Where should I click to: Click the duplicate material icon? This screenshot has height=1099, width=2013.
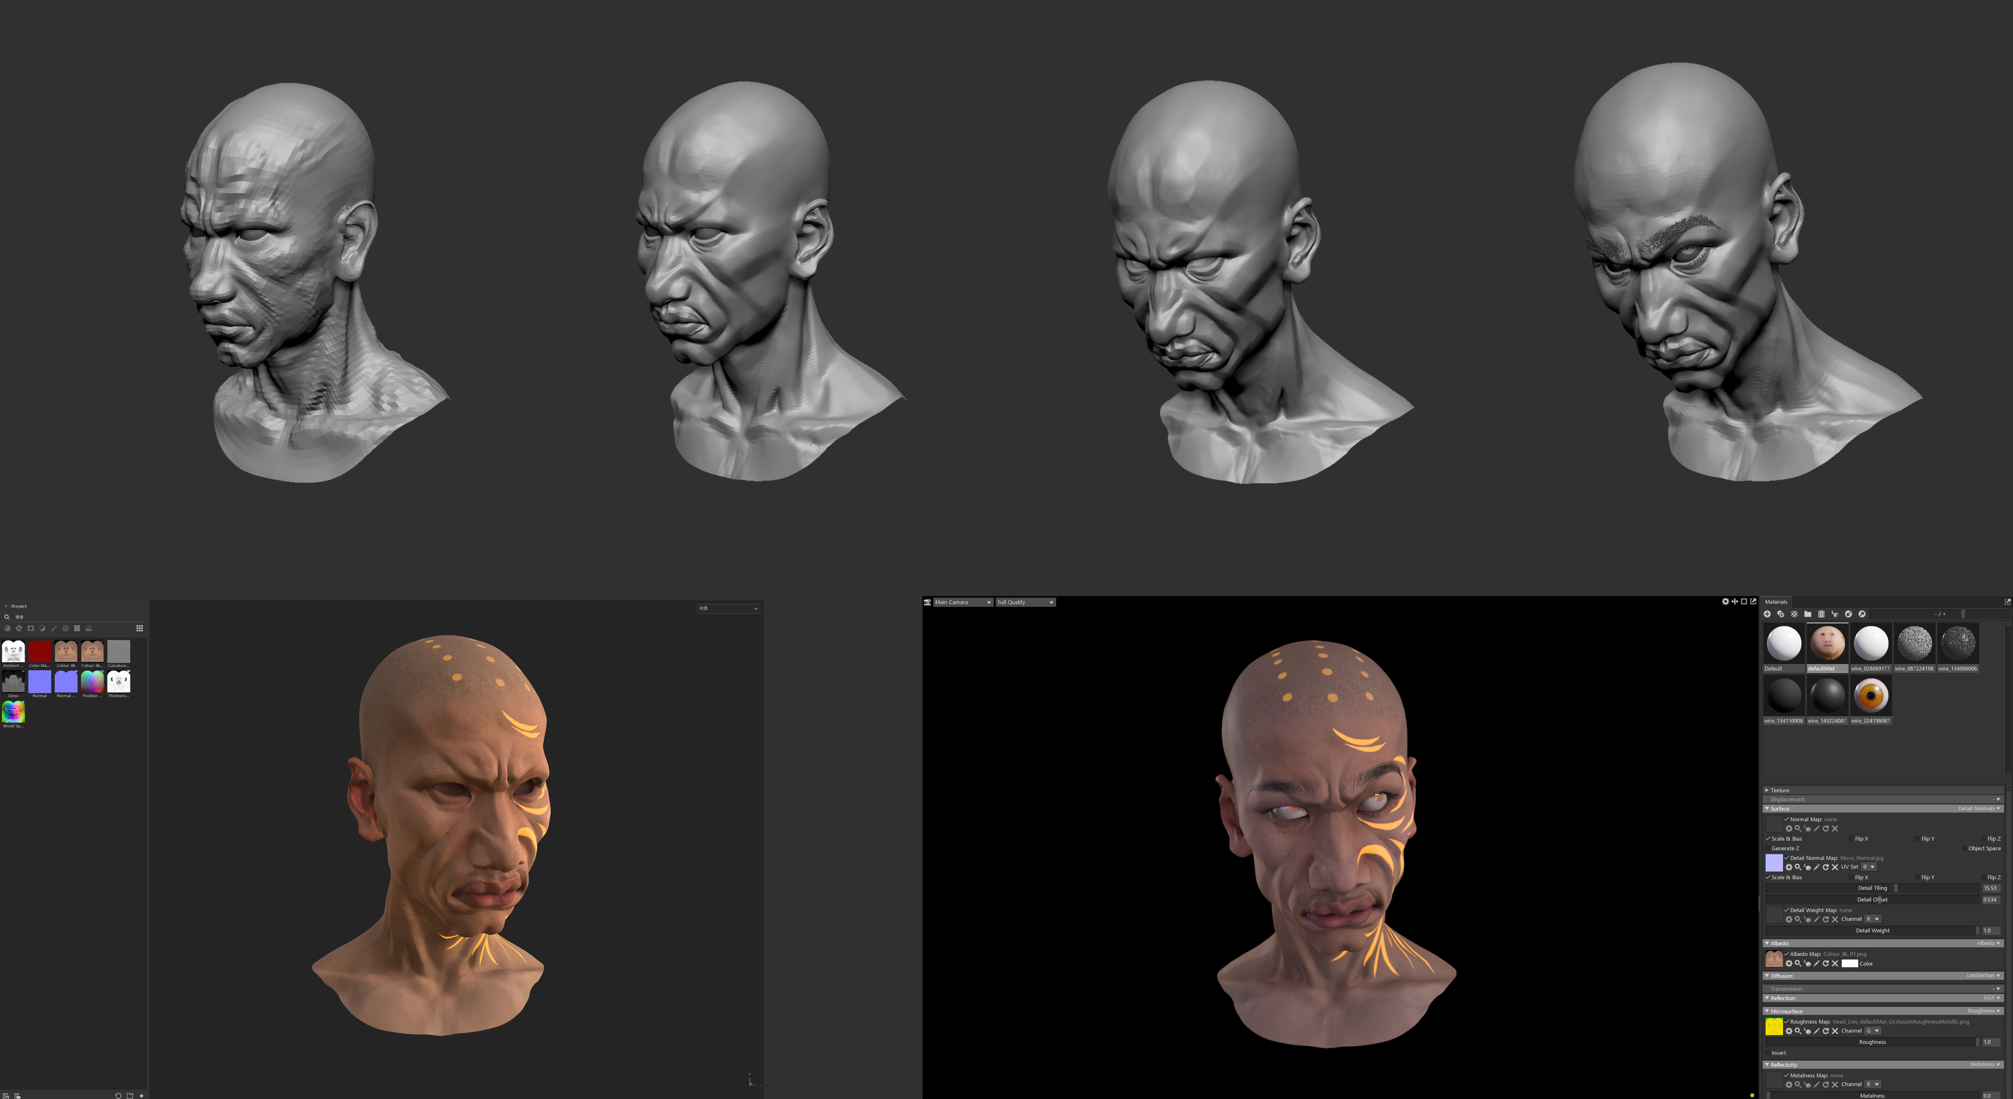(x=1781, y=614)
